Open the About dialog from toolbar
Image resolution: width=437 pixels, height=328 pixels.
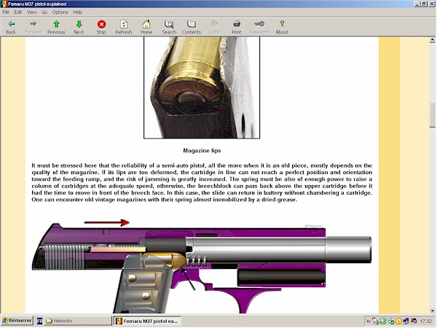pos(282,27)
